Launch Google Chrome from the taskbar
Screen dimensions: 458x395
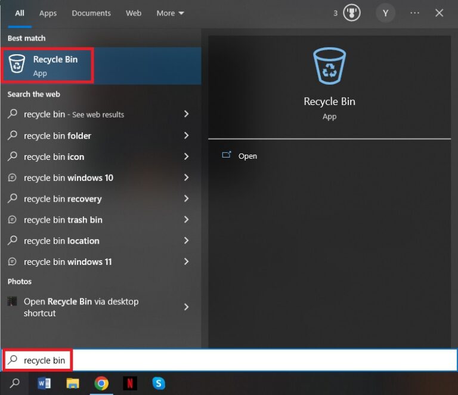point(101,383)
